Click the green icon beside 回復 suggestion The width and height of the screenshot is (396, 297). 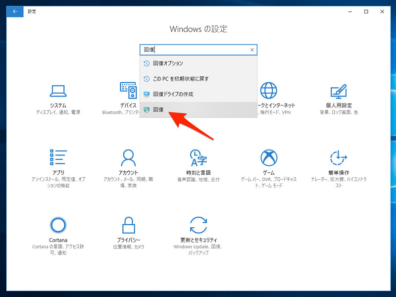(147, 109)
